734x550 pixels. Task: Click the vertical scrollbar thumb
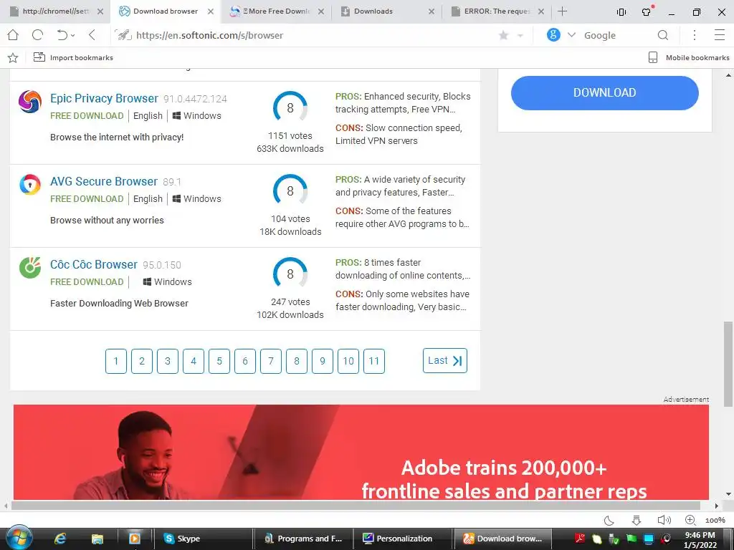(x=728, y=362)
